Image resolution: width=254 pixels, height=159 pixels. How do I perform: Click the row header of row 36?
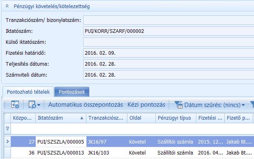(x=7, y=153)
